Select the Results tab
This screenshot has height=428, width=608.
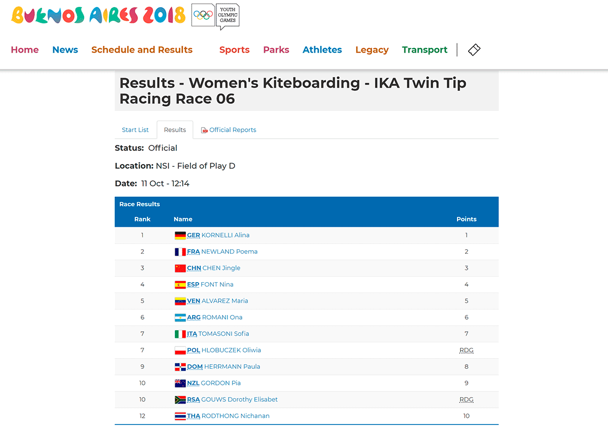tap(175, 130)
